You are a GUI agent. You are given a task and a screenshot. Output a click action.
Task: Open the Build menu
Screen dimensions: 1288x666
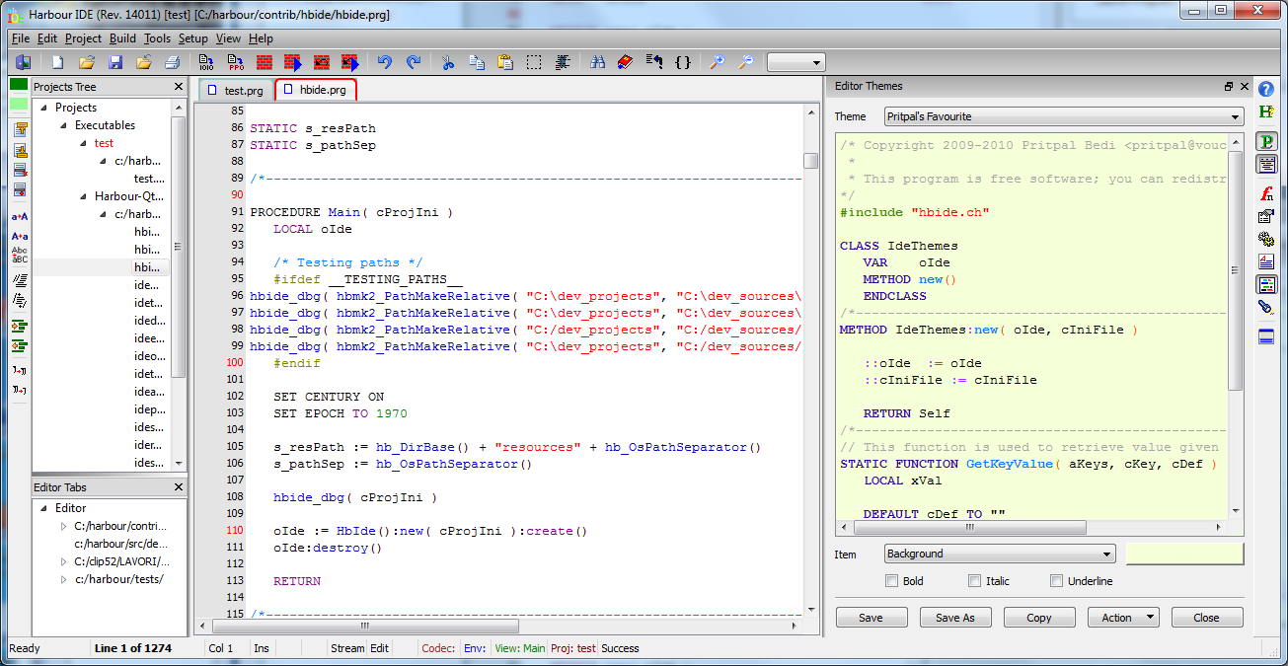(x=121, y=38)
